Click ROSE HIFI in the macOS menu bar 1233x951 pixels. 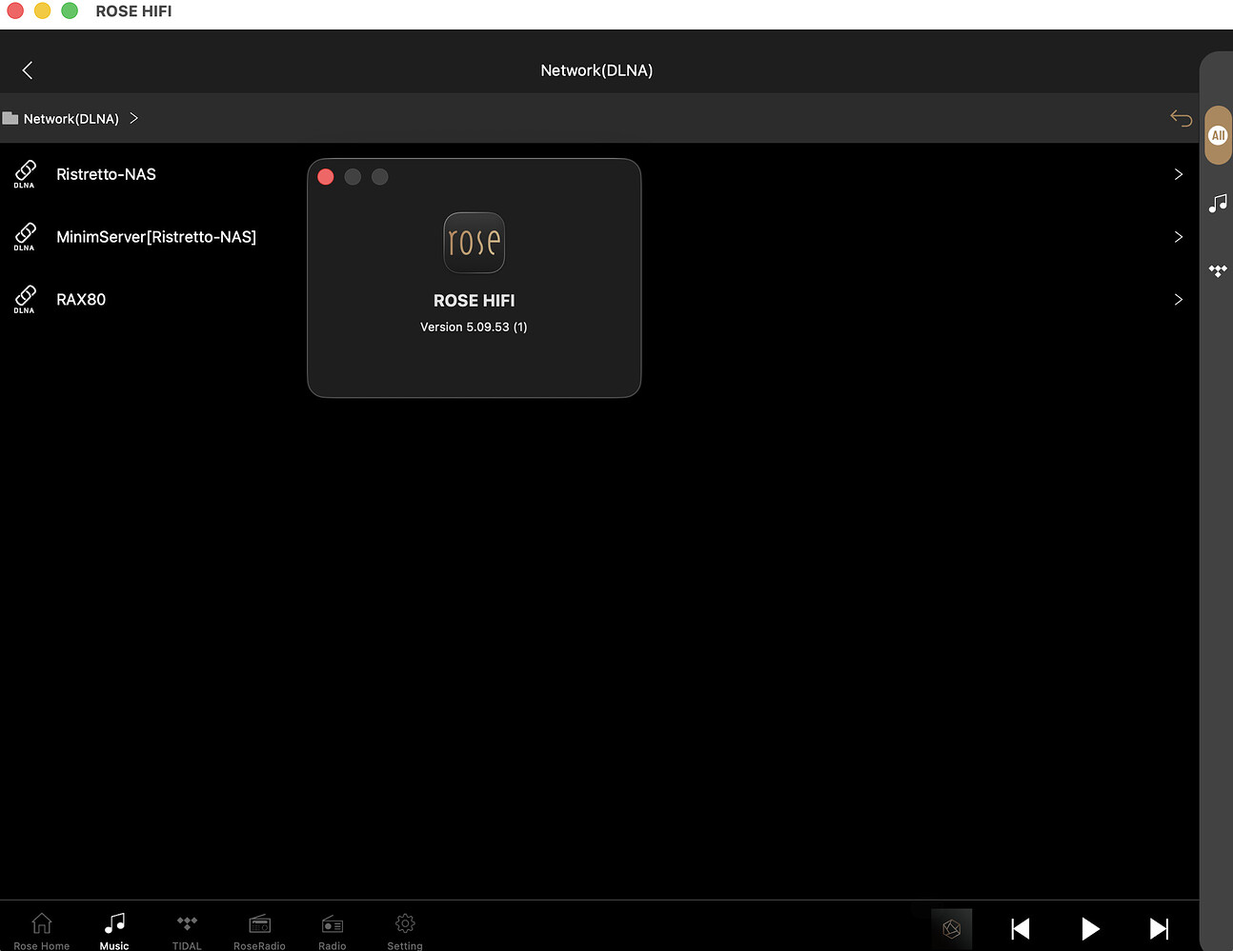point(132,11)
